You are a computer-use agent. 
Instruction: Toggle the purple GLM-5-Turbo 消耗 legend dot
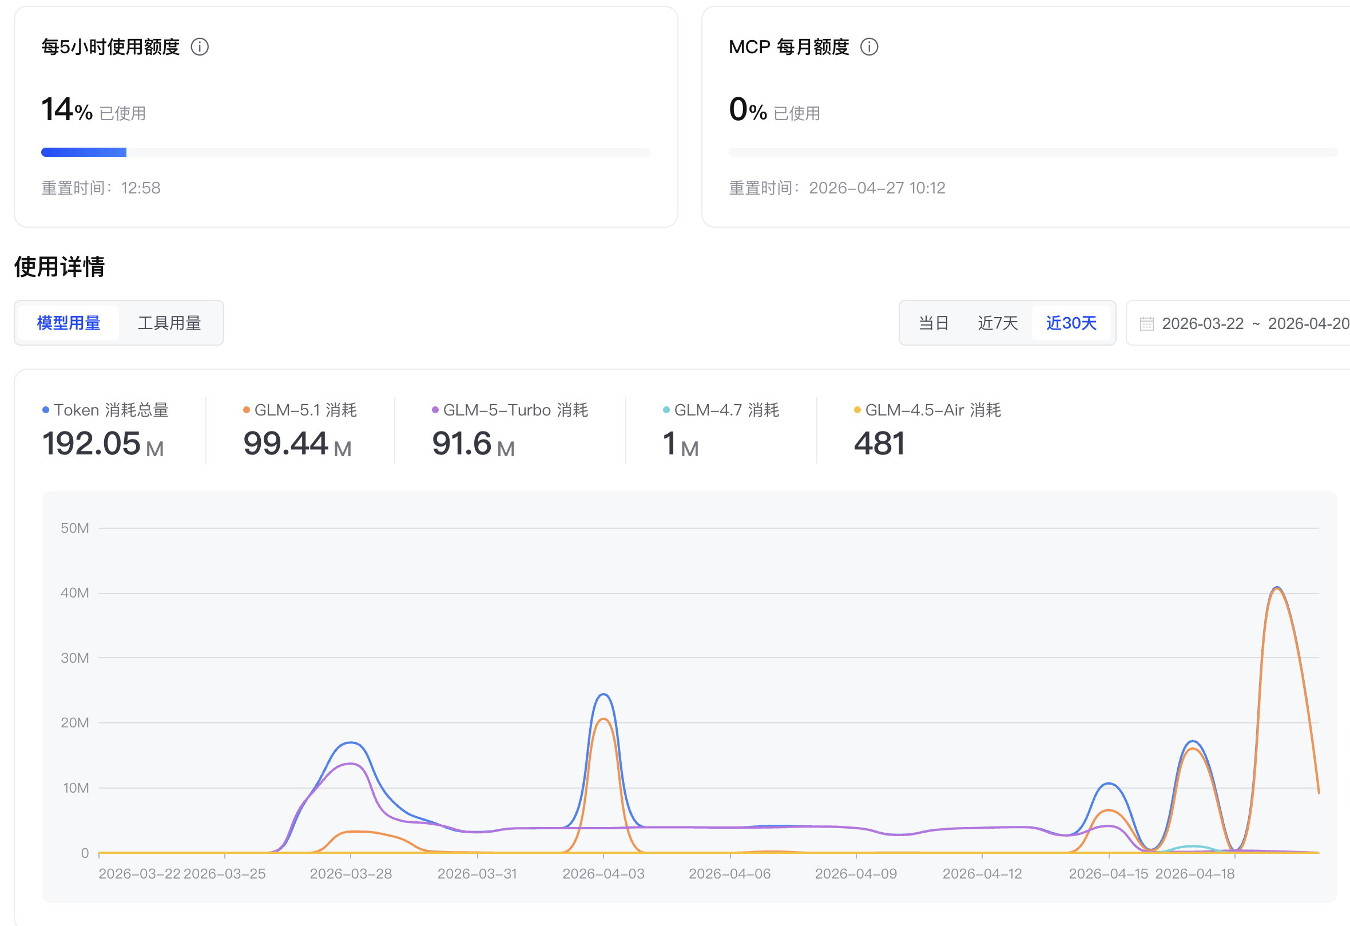click(435, 410)
